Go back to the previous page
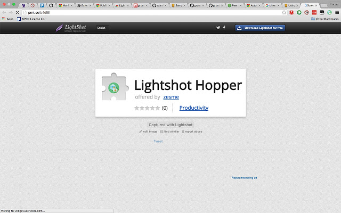This screenshot has height=213, width=341. tap(4, 13)
